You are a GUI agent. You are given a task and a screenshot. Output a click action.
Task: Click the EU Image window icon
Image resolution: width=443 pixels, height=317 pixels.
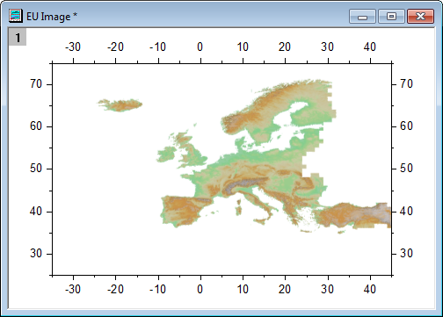16,16
